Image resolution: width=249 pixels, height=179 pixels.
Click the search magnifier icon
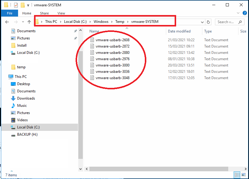point(240,22)
